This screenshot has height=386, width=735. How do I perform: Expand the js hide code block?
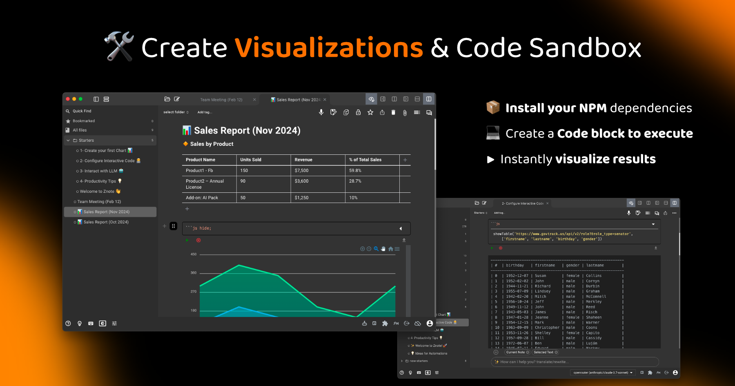[x=401, y=229]
